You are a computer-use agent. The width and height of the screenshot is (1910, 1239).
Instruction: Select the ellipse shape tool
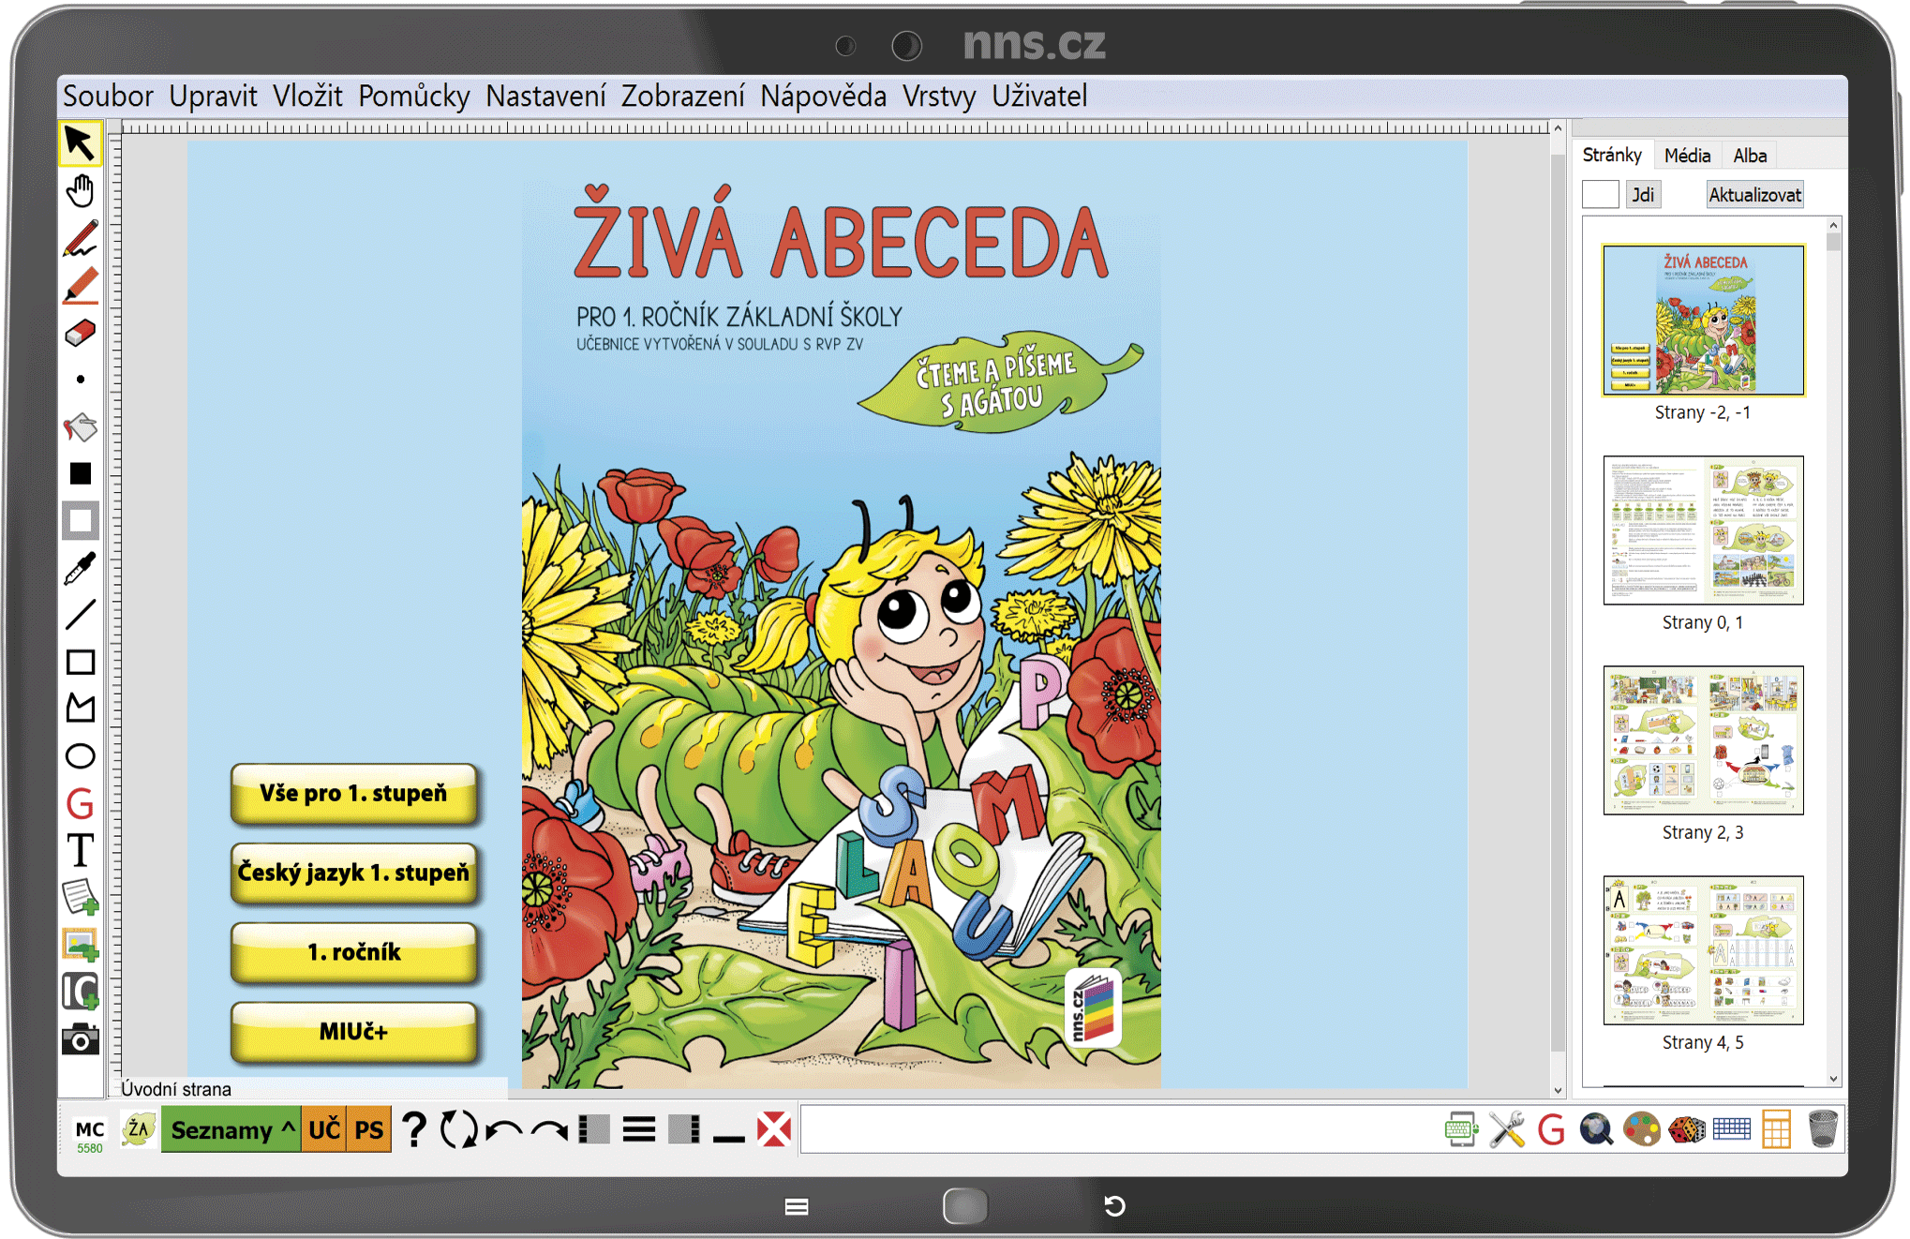(81, 756)
